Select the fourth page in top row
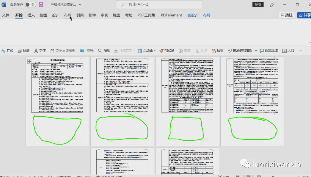311x177 pixels. point(252,101)
